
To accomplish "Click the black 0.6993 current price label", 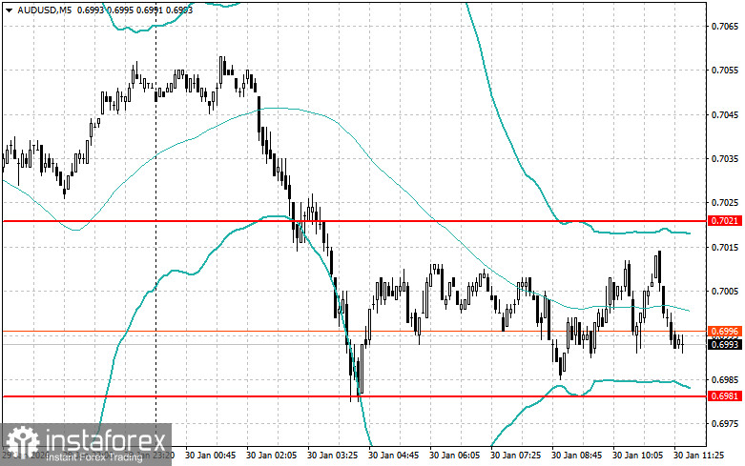I will pos(725,345).
